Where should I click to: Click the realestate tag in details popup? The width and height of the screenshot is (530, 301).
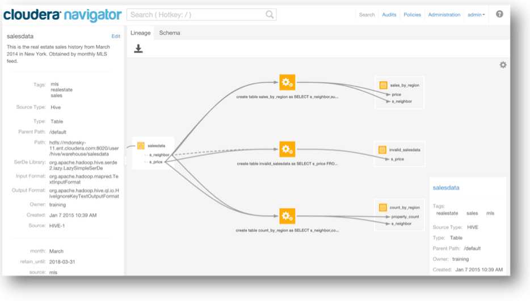click(x=447, y=213)
